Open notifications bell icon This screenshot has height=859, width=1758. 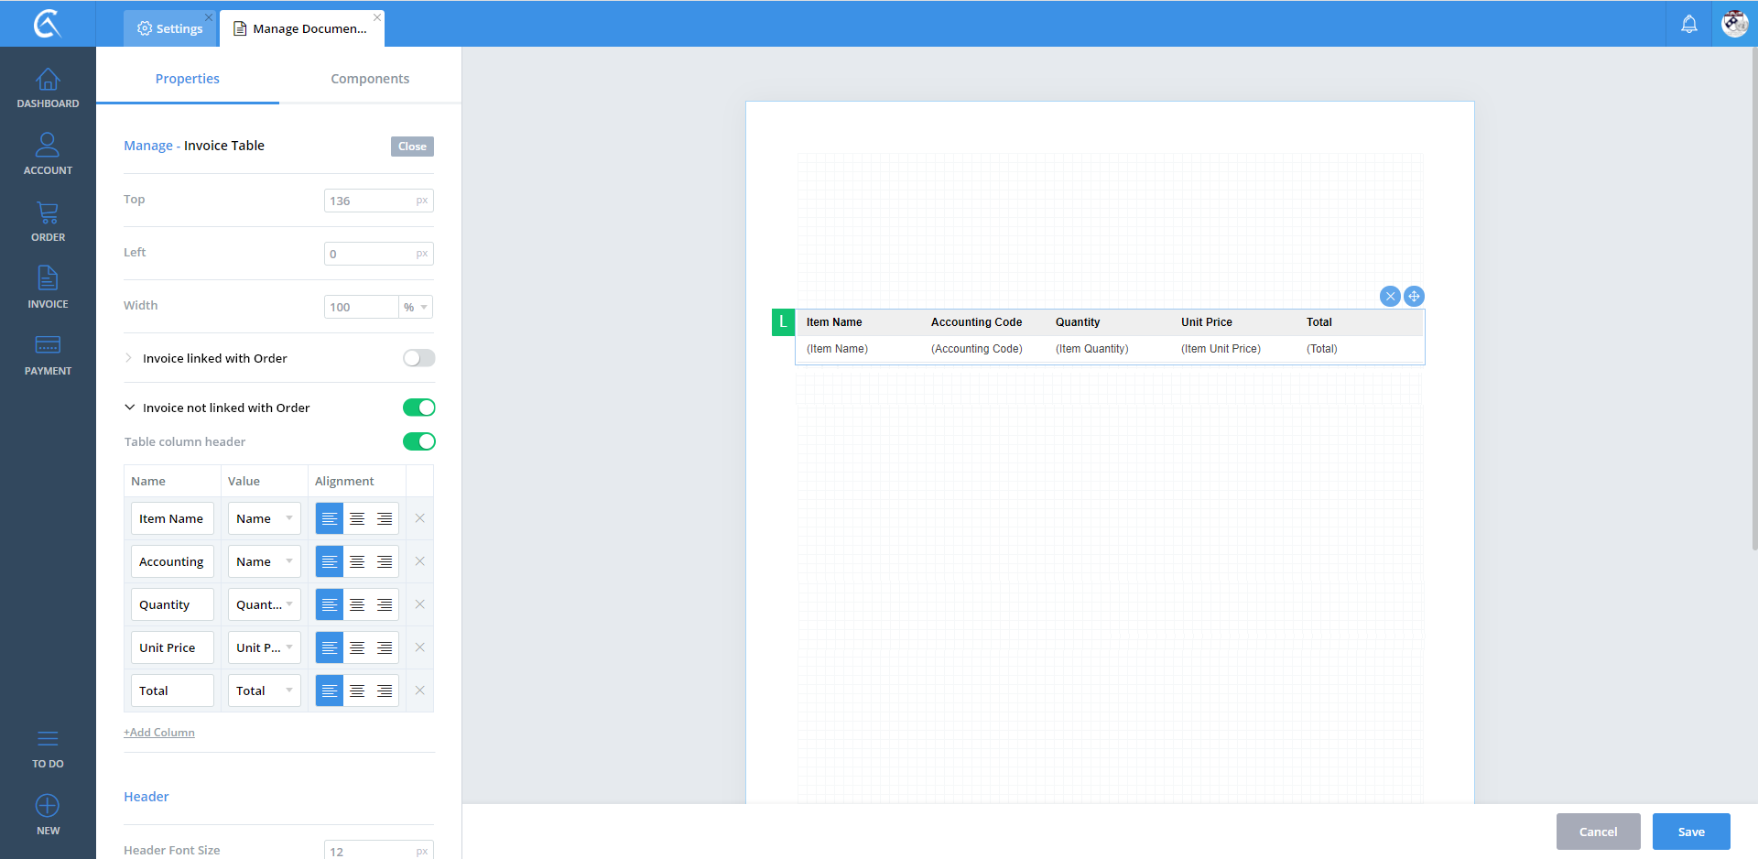click(1688, 24)
